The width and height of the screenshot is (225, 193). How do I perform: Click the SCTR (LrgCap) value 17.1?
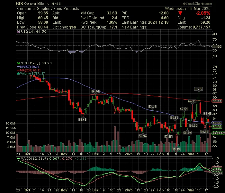(113, 27)
